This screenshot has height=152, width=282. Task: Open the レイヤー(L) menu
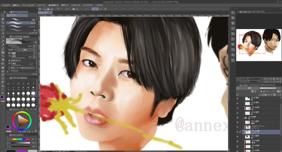(41, 5)
